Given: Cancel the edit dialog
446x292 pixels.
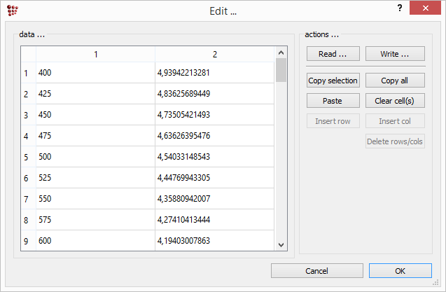Looking at the screenshot, I should pos(316,270).
